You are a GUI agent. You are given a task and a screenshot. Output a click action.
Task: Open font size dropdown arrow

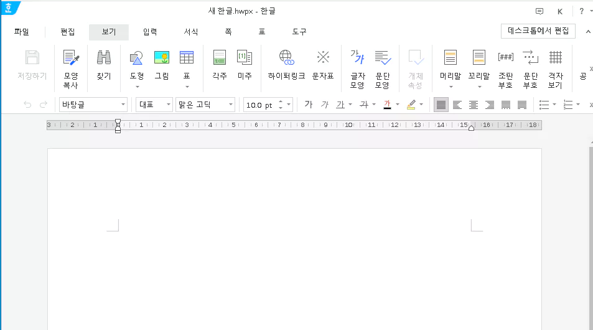point(289,105)
